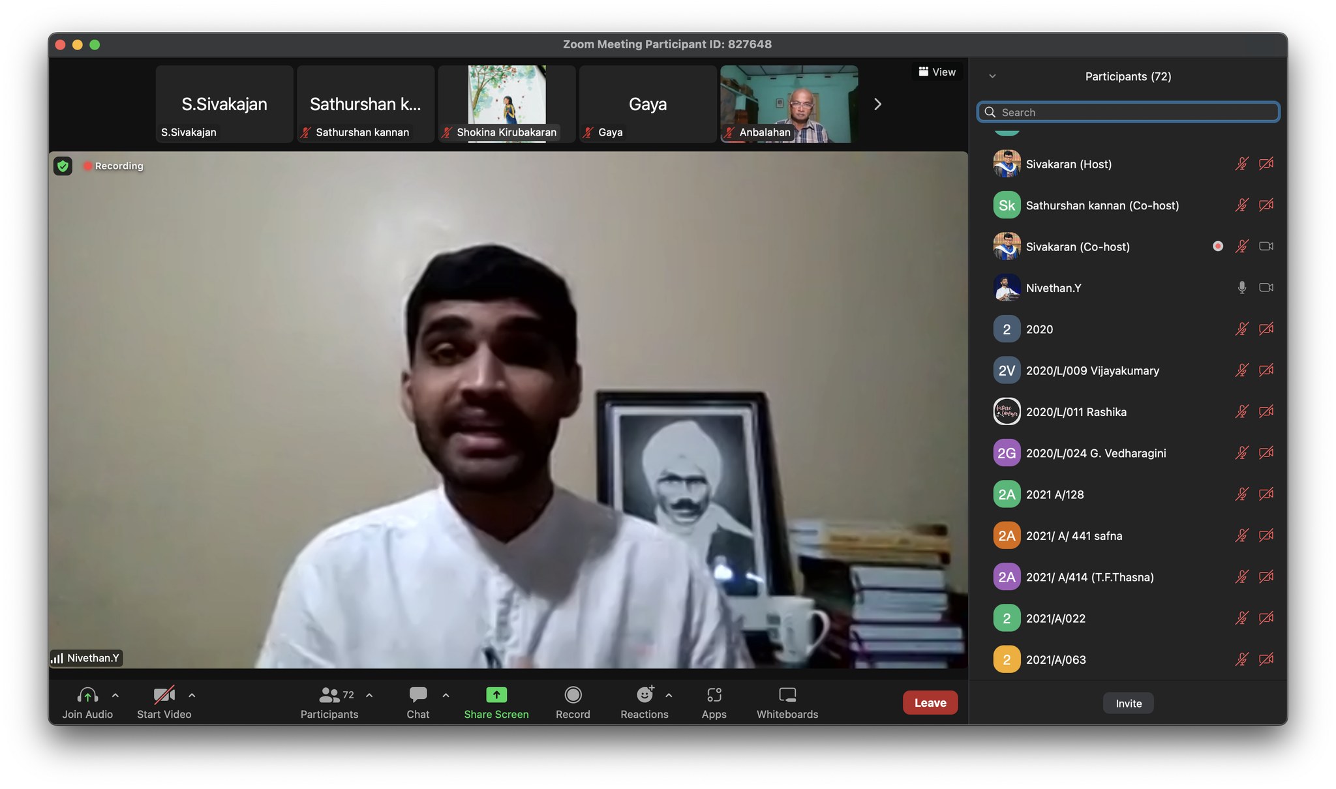
Task: Toggle muted mic for participant 2020
Action: coord(1241,329)
